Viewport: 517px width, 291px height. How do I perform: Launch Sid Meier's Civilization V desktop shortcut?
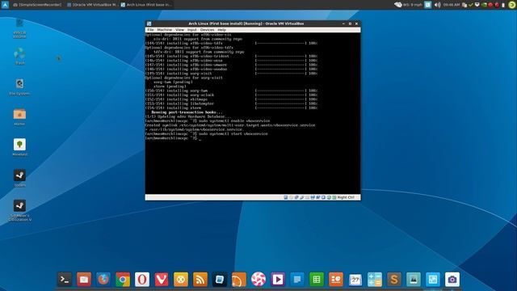(19, 210)
